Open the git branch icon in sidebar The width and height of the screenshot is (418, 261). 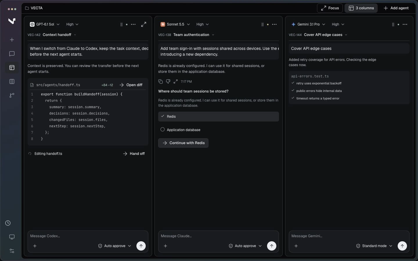[x=12, y=95]
